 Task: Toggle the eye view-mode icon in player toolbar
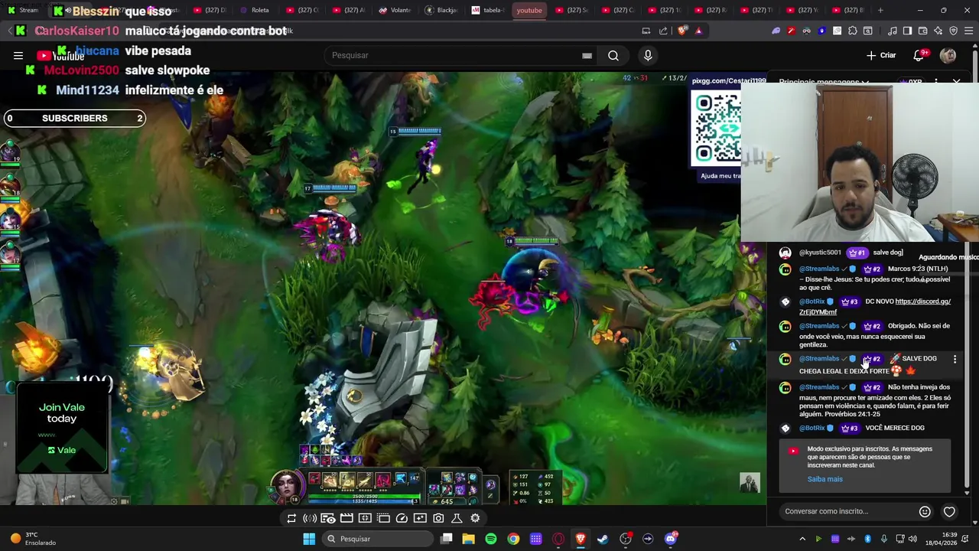coord(328,518)
